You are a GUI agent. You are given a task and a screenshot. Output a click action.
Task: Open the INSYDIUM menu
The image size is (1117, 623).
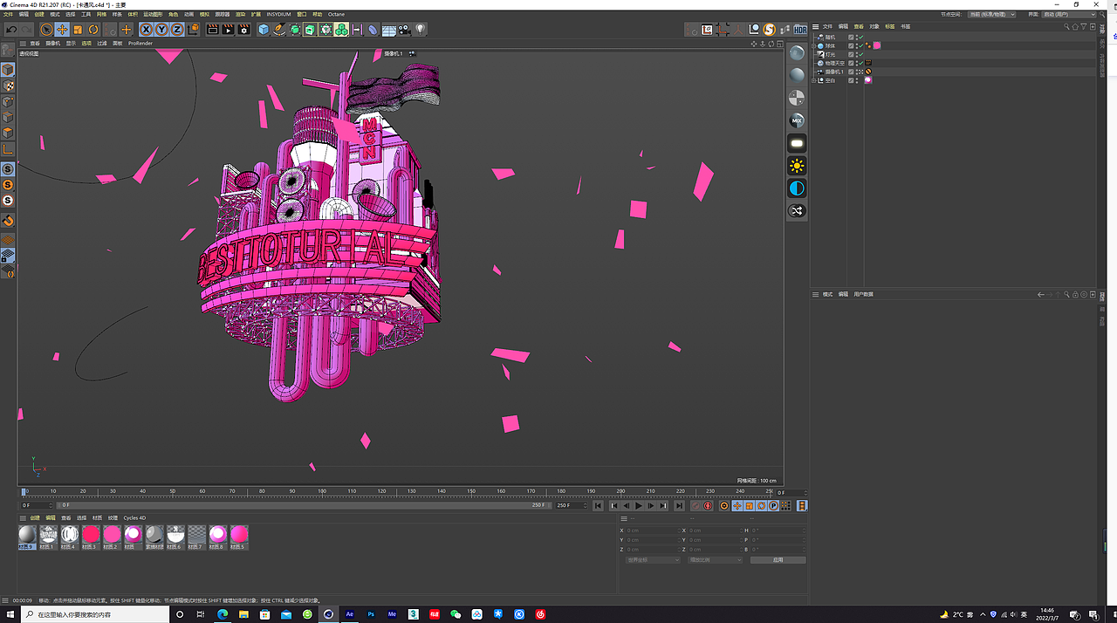[x=279, y=14]
